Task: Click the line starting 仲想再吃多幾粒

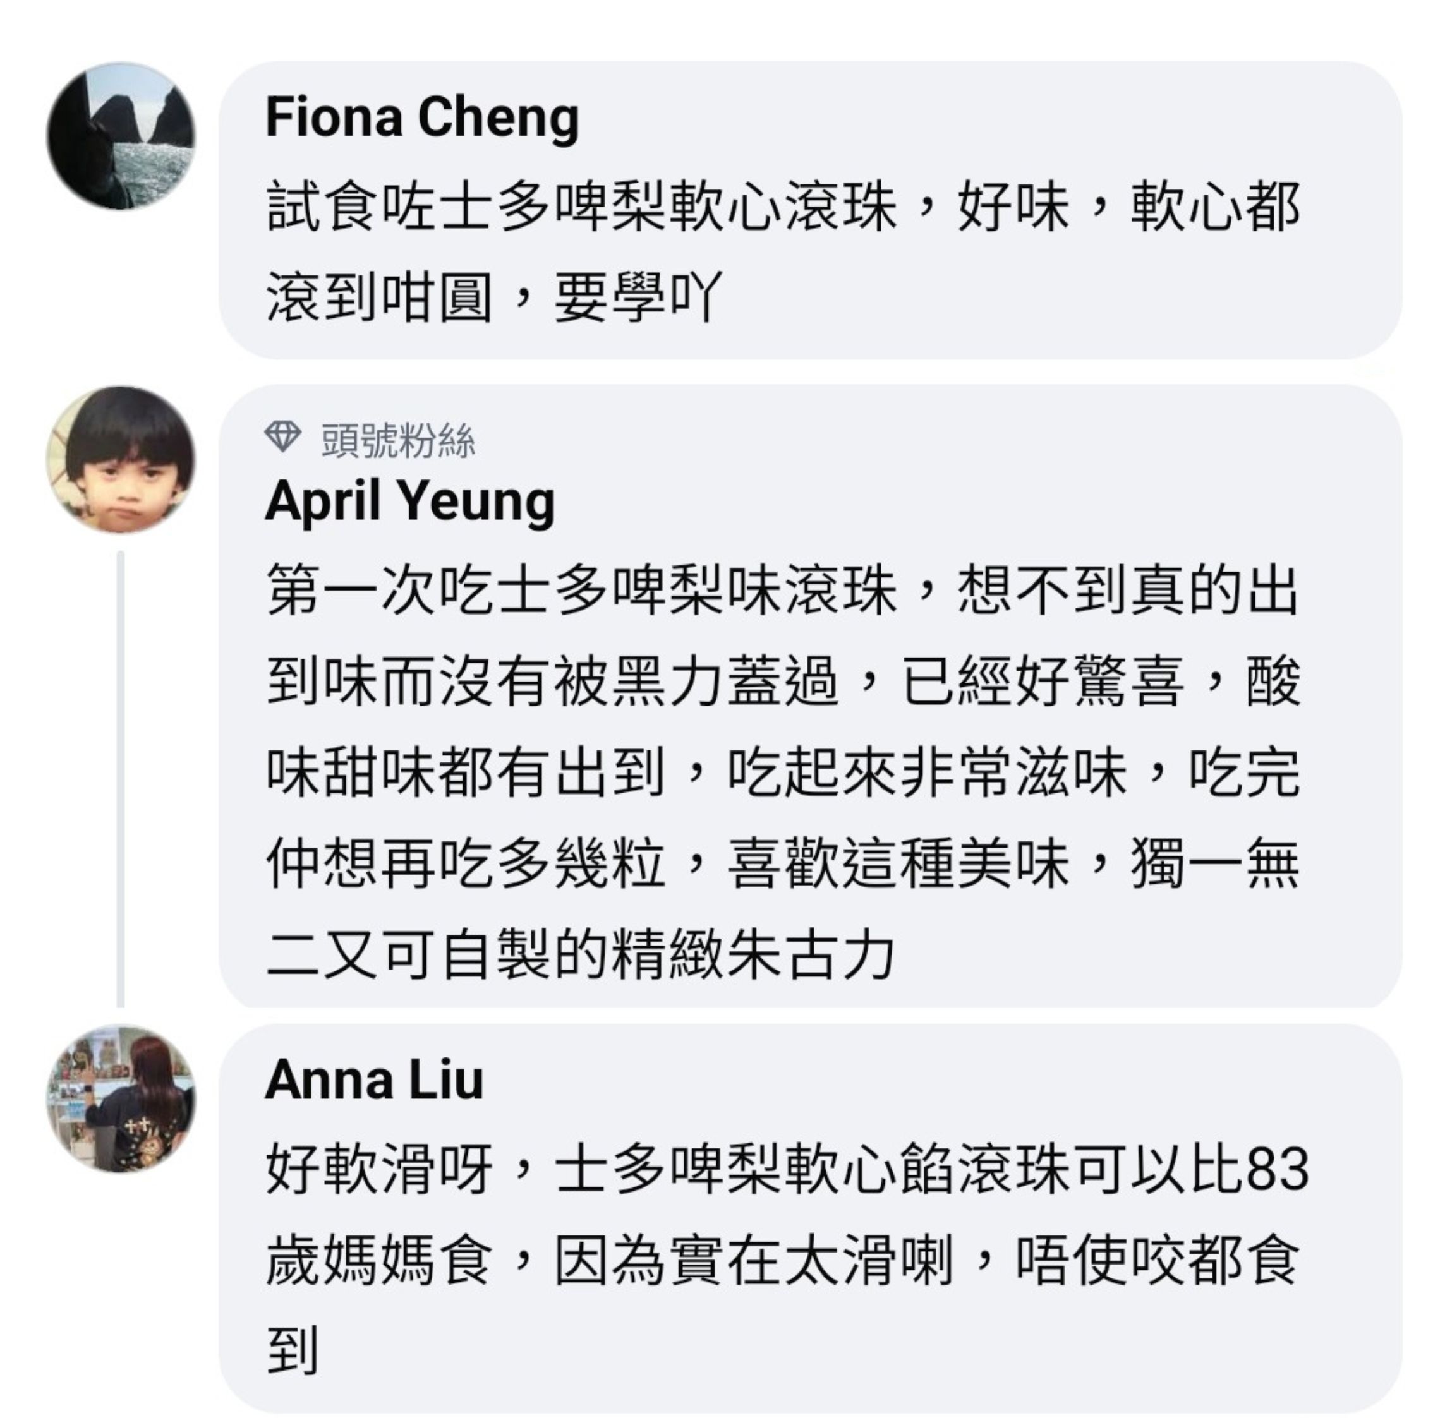Action: coord(783,863)
